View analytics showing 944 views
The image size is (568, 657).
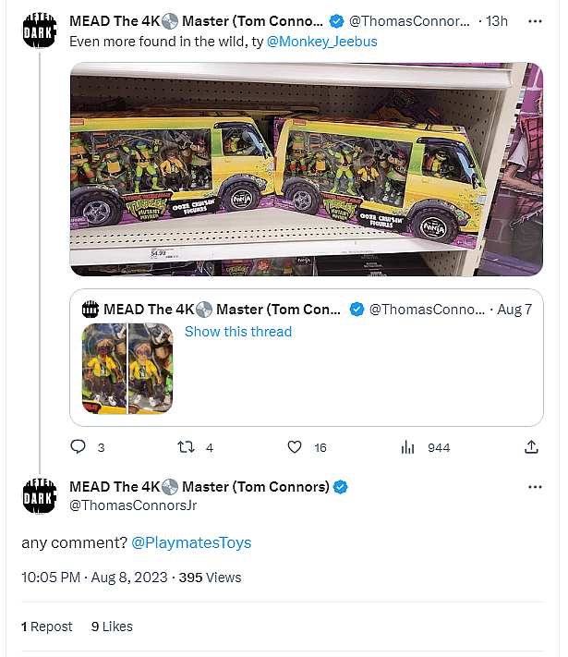407,447
